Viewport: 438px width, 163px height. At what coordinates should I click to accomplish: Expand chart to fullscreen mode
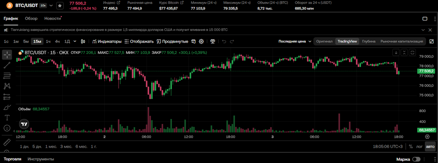[431, 41]
